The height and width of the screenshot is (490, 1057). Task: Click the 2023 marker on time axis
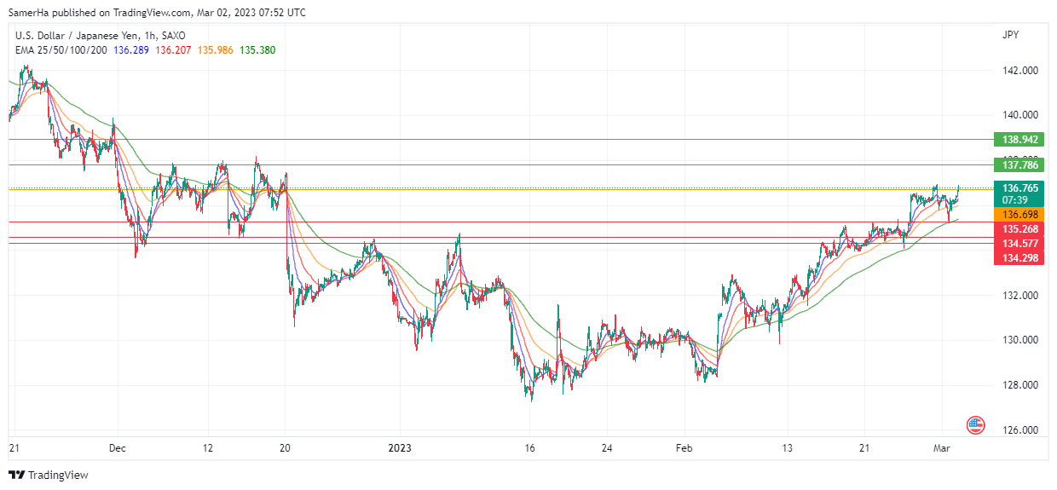click(x=400, y=447)
